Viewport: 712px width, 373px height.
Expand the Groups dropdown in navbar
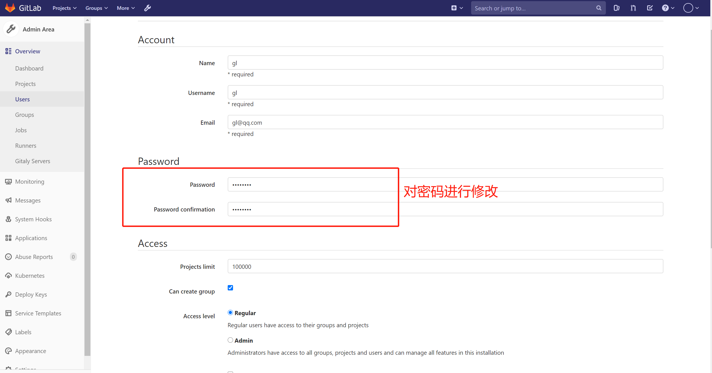pos(97,8)
